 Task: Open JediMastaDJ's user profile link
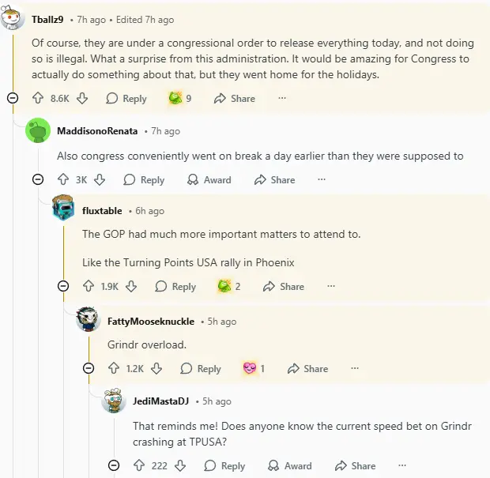[160, 401]
